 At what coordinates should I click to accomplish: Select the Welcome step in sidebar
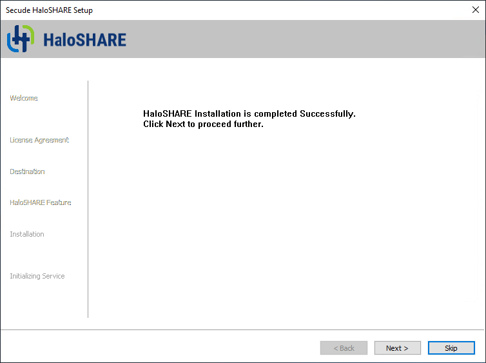click(24, 98)
